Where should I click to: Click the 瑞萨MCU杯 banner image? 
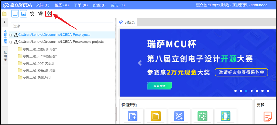click(198, 63)
